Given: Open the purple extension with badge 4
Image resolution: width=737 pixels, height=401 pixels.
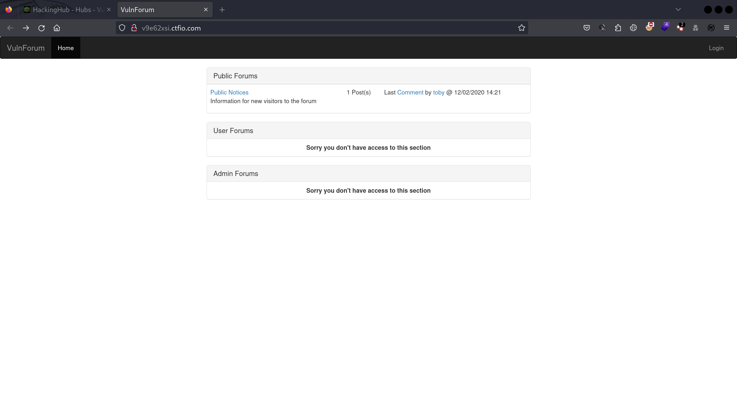Looking at the screenshot, I should click(665, 27).
